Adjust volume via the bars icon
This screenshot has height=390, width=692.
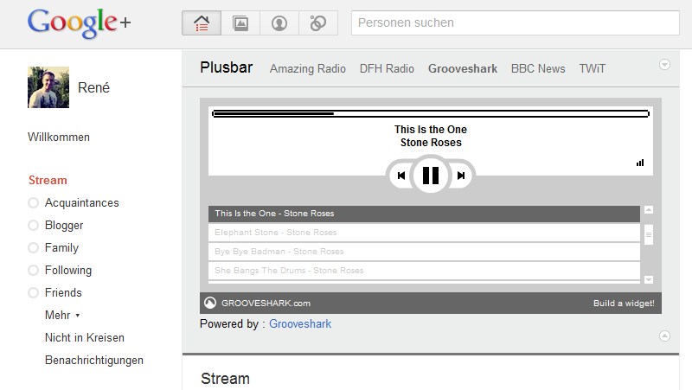pos(640,163)
